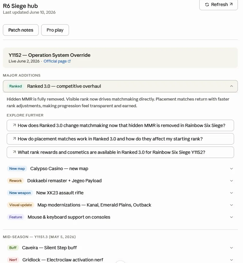Click arrow icon of placement matches question

pyautogui.click(x=14, y=139)
